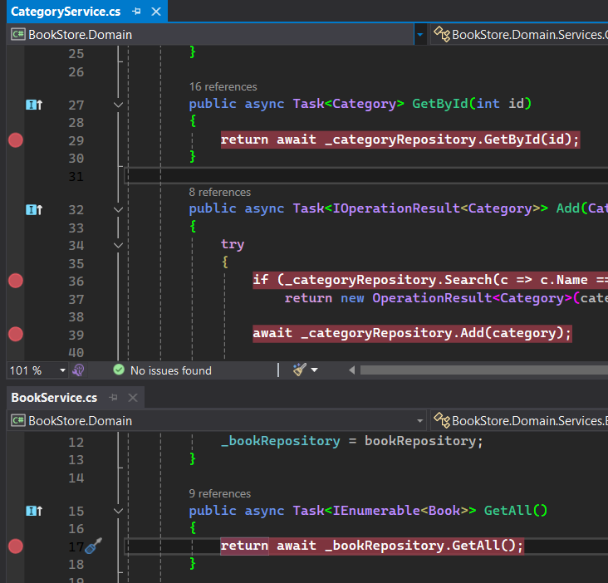Collapse the GetById method at line 27
608x583 pixels.
118,105
